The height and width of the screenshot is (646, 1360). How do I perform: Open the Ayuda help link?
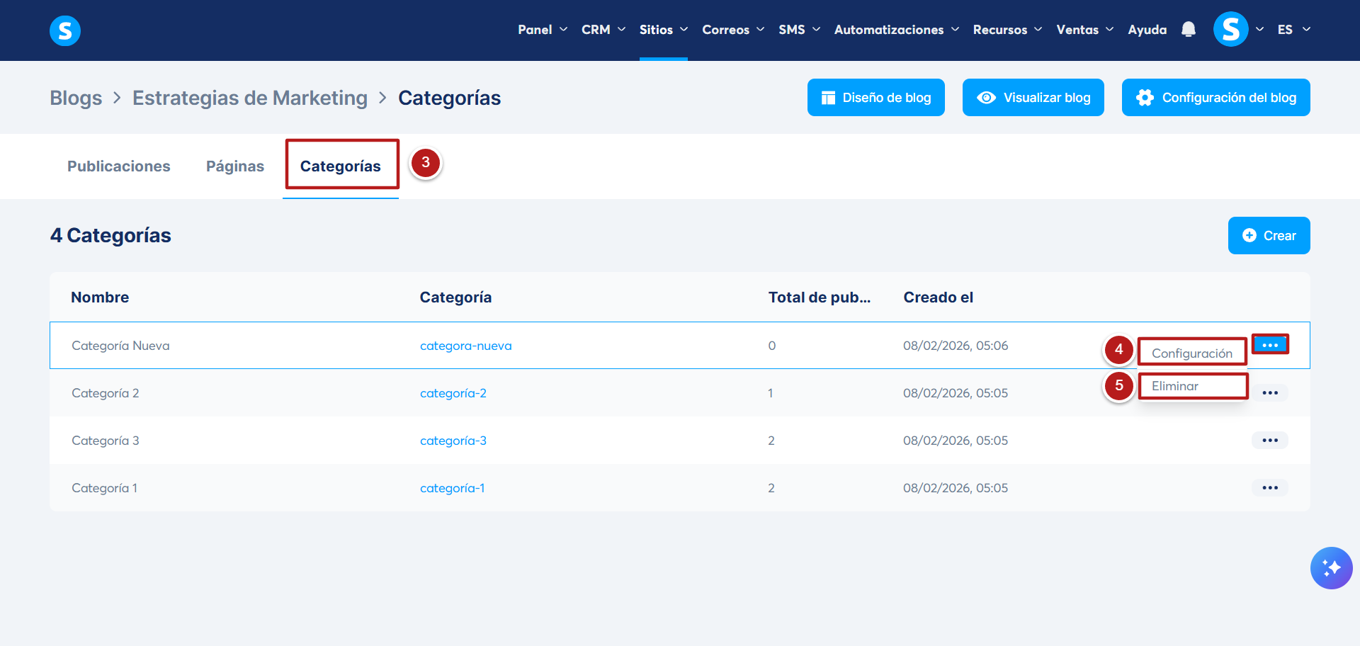tap(1147, 30)
